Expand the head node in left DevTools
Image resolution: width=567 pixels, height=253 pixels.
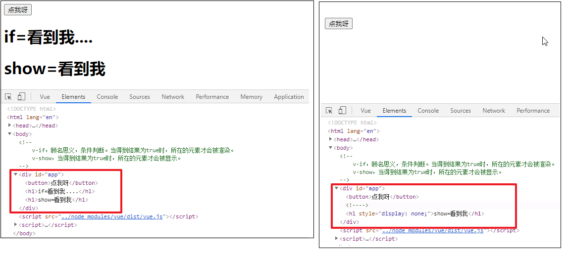coord(10,125)
